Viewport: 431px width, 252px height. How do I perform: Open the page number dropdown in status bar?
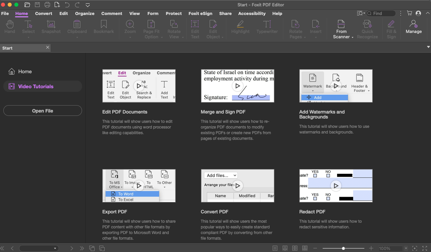click(x=55, y=248)
